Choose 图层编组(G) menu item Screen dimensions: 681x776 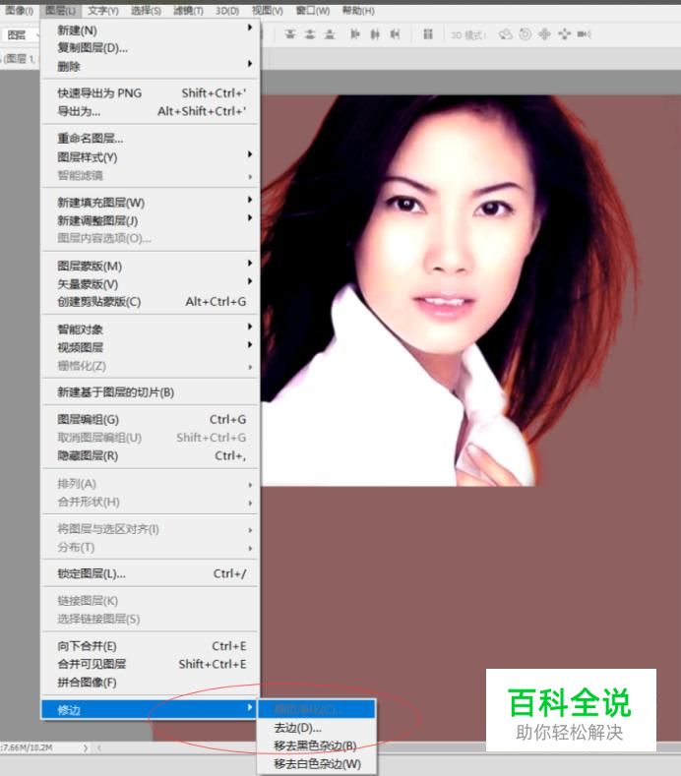pos(150,420)
